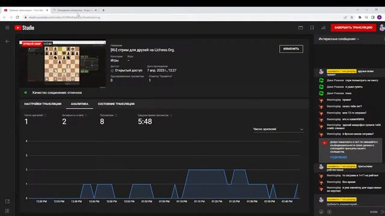Close the YouTube live streaming browser tab
Image resolution: width=385 pixels, height=216 pixels.
[x=47, y=10]
